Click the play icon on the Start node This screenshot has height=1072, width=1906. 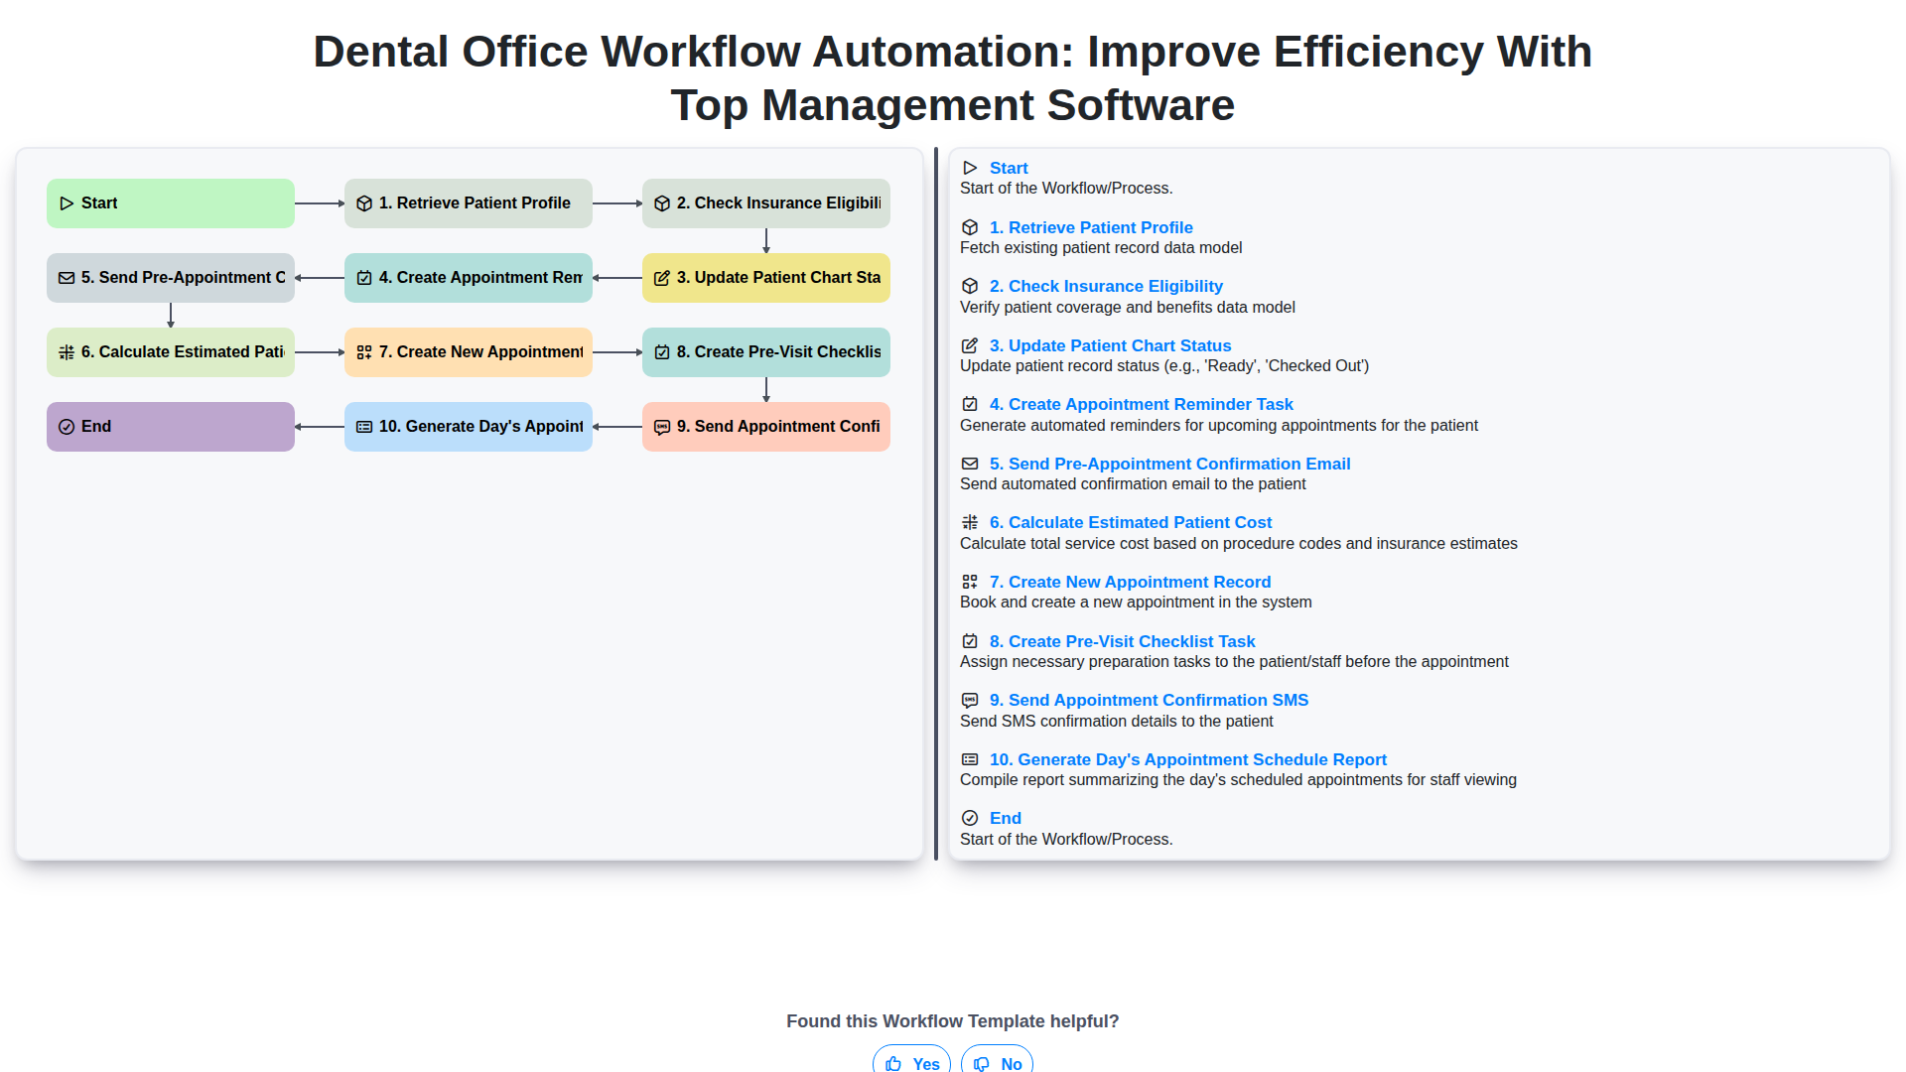[68, 202]
